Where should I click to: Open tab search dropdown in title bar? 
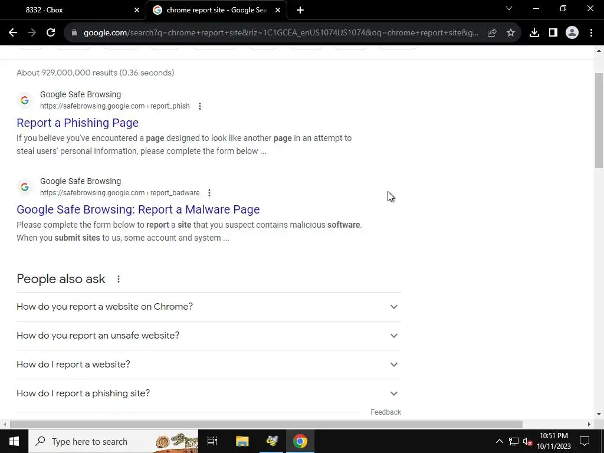[509, 8]
